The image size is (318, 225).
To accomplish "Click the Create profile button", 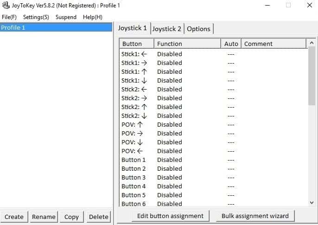I will pyautogui.click(x=14, y=217).
